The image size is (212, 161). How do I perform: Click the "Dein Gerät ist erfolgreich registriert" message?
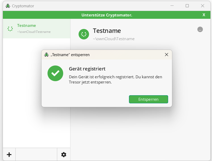(x=115, y=80)
